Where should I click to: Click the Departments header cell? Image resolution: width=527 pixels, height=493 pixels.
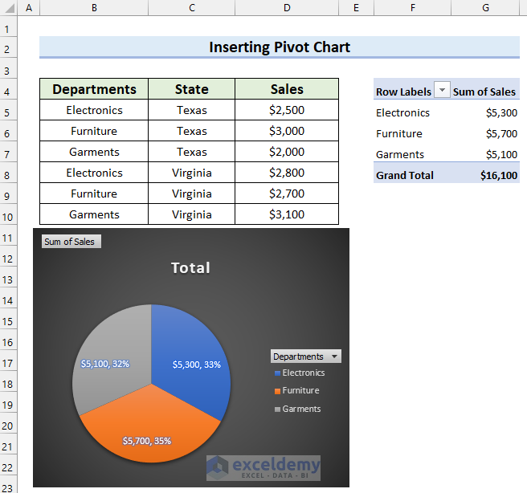(x=94, y=89)
